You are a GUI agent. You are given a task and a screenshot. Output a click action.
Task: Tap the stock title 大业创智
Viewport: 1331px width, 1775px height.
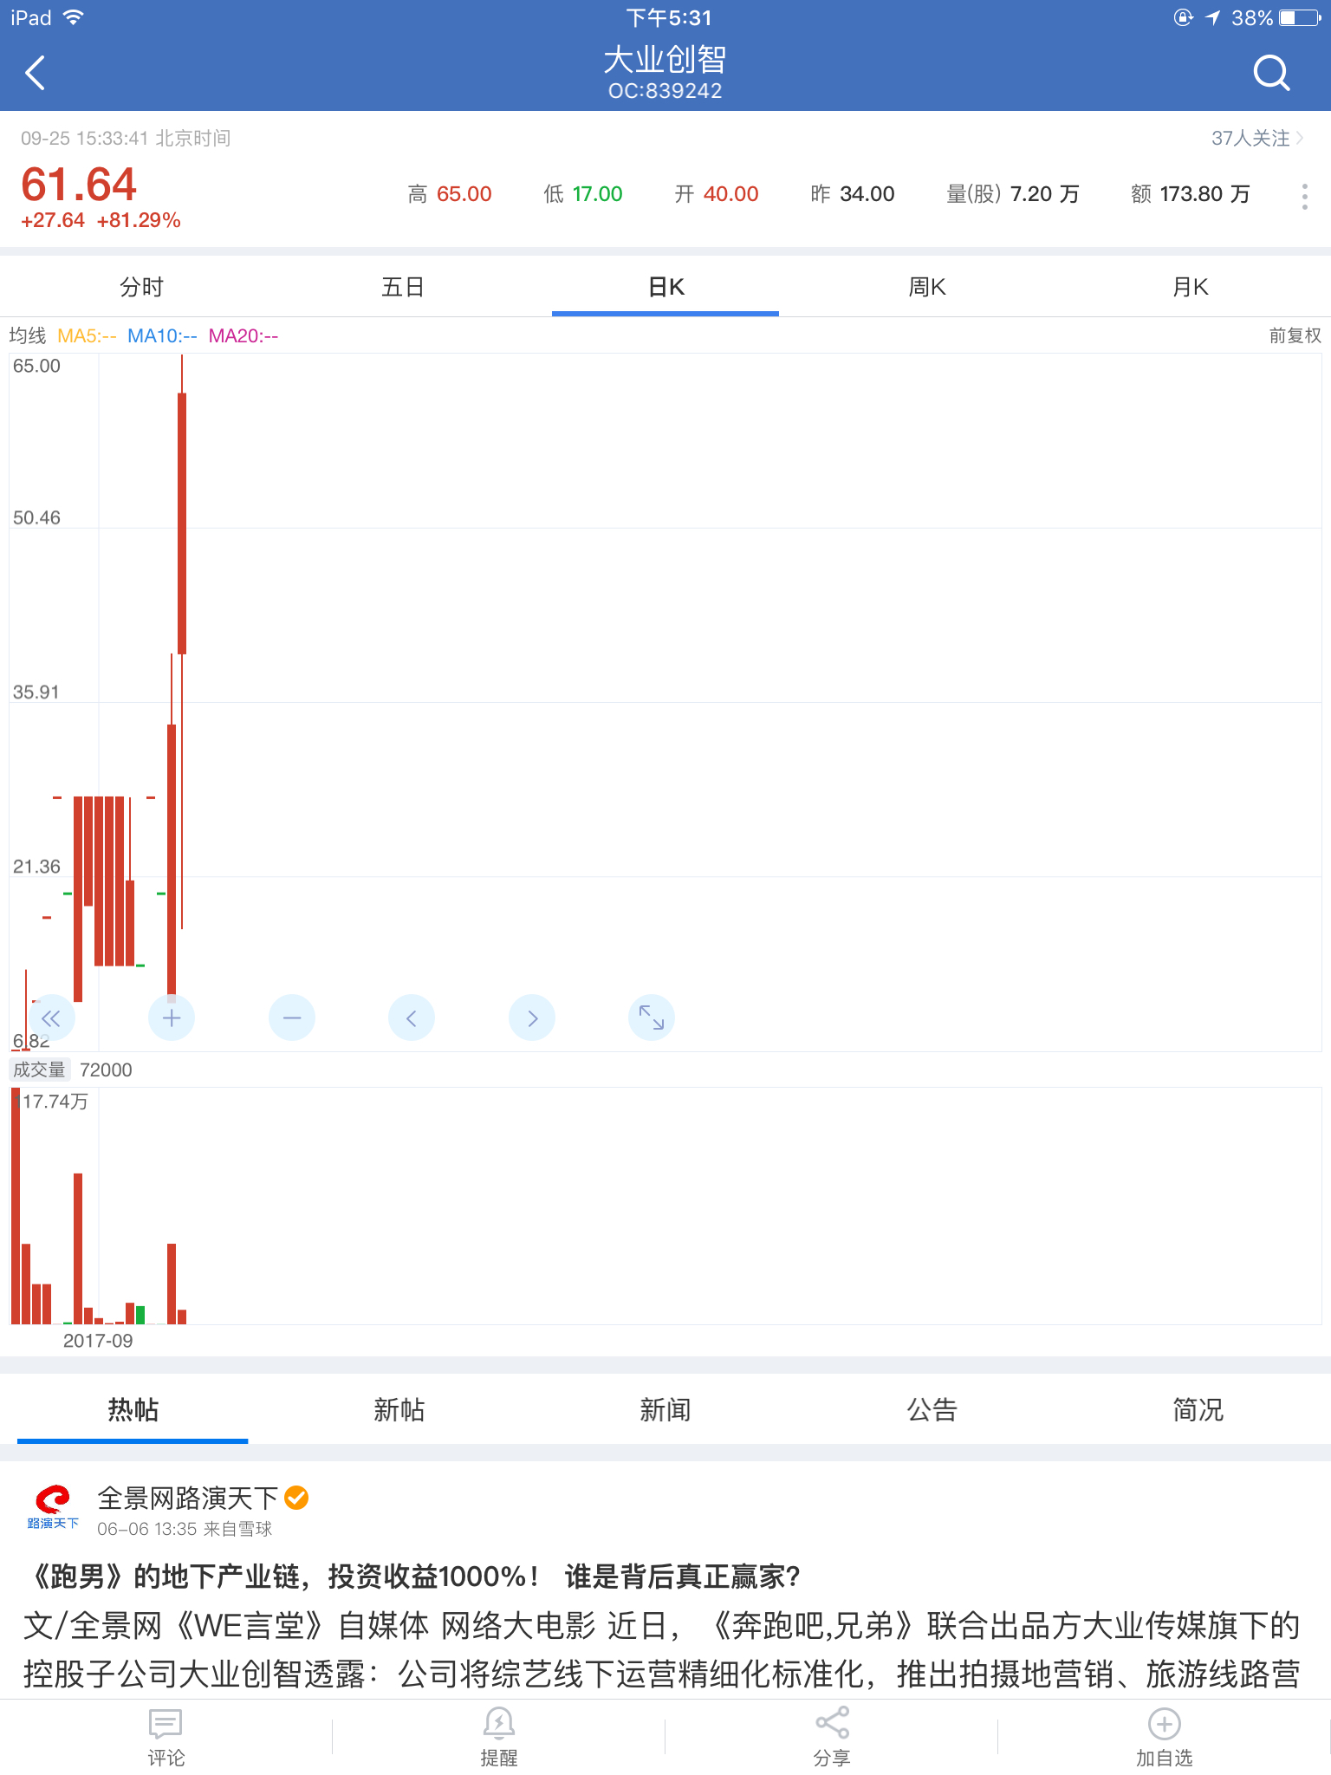(x=665, y=60)
